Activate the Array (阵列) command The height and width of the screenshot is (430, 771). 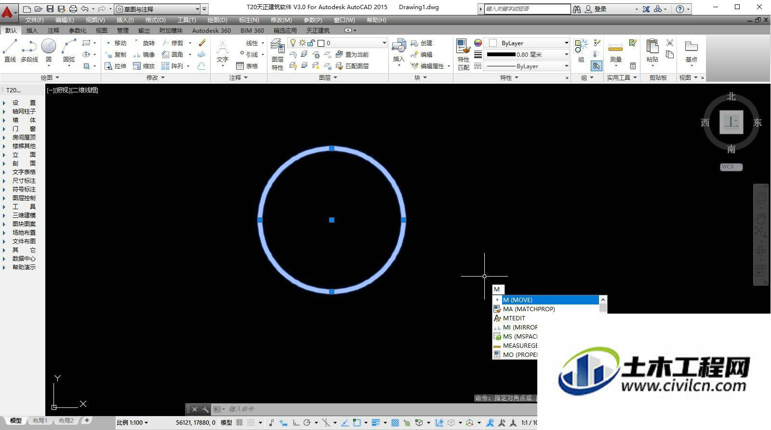(x=173, y=66)
